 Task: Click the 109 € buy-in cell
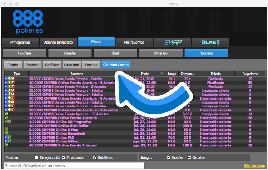(x=188, y=145)
